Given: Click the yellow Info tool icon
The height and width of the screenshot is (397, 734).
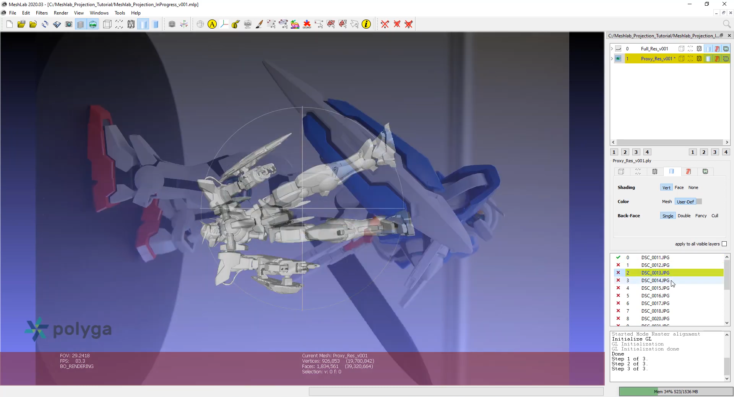Looking at the screenshot, I should [x=366, y=24].
